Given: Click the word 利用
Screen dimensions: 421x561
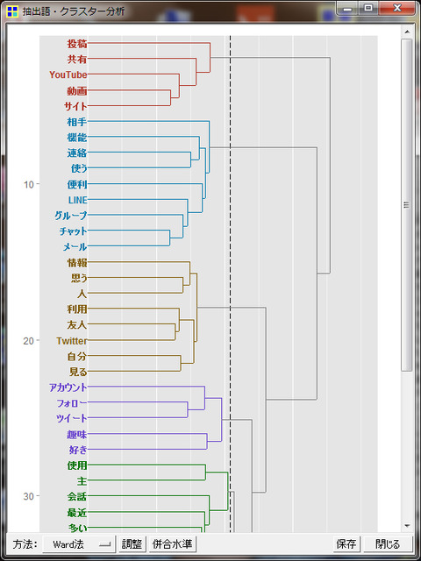Looking at the screenshot, I should [77, 309].
